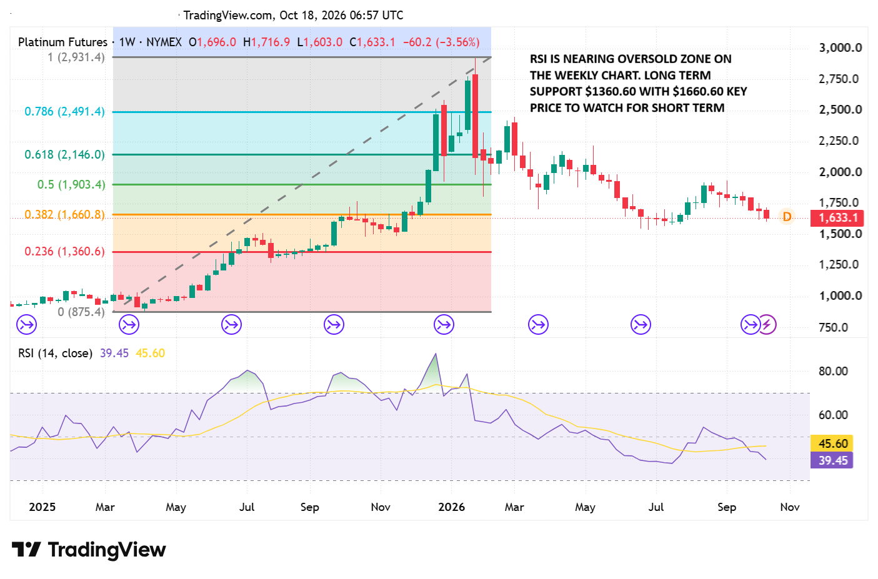Click the contract rollover marker touching the lightning icon

[750, 324]
